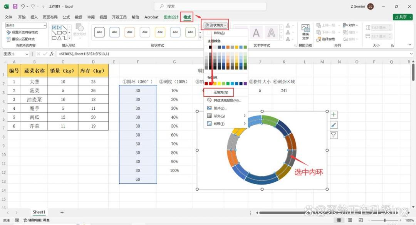
Task: Open the 形状填充 dropdown button
Action: point(216,25)
